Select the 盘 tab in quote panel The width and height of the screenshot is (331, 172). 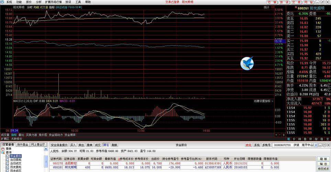click(x=305, y=139)
